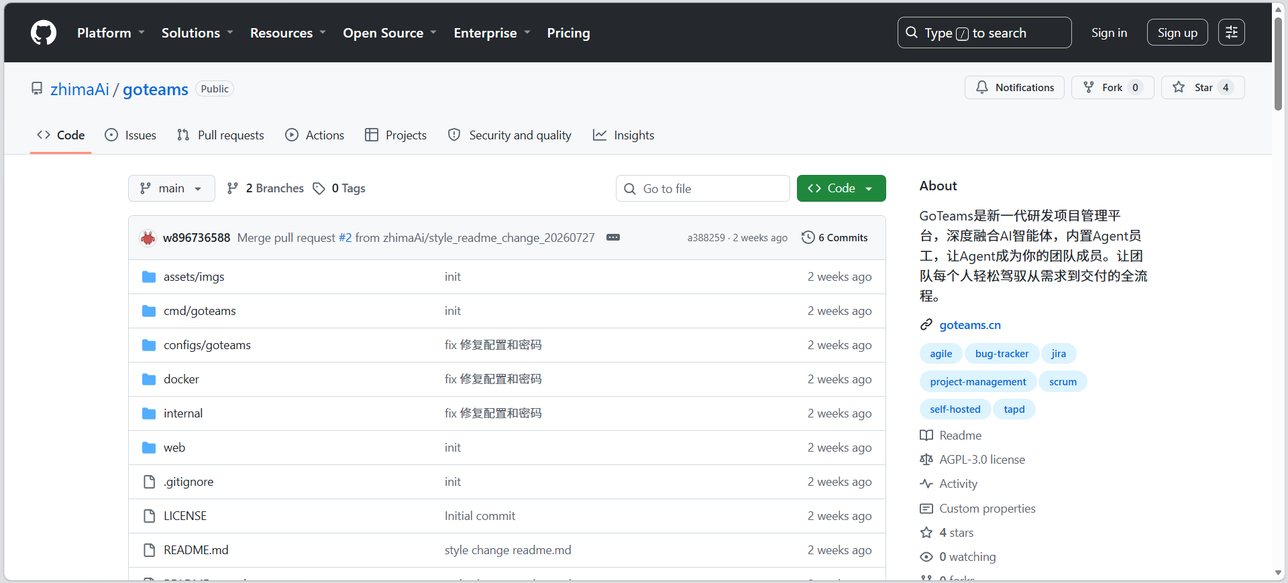Viewport: 1288px width, 583px height.
Task: Click the search bar in the header
Action: tap(984, 32)
